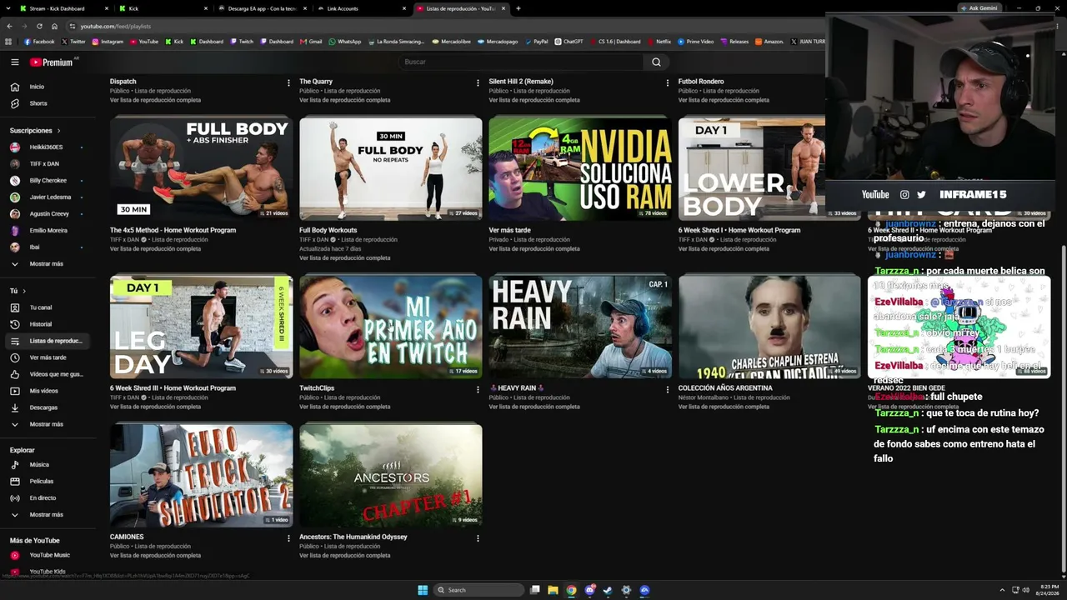This screenshot has width=1067, height=600.
Task: Open the Netflix bookmark
Action: [x=659, y=42]
